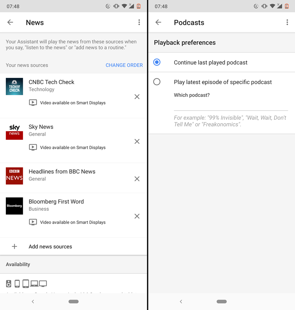Select Continue last played podcast

pyautogui.click(x=157, y=62)
